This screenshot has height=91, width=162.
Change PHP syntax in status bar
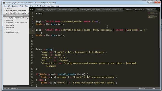pos(154,88)
